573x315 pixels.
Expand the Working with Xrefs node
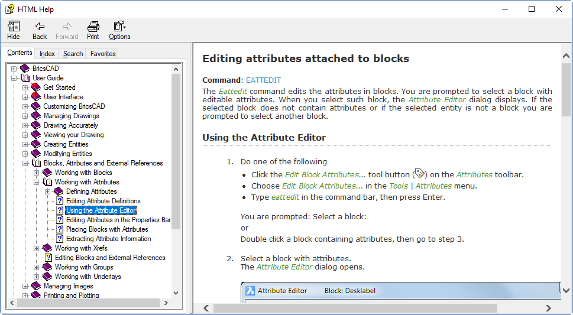click(x=36, y=248)
